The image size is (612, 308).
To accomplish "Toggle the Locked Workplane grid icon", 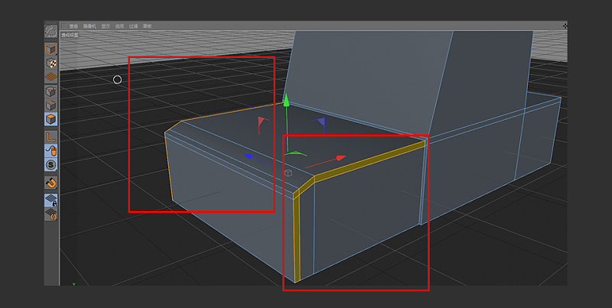I will (x=50, y=200).
